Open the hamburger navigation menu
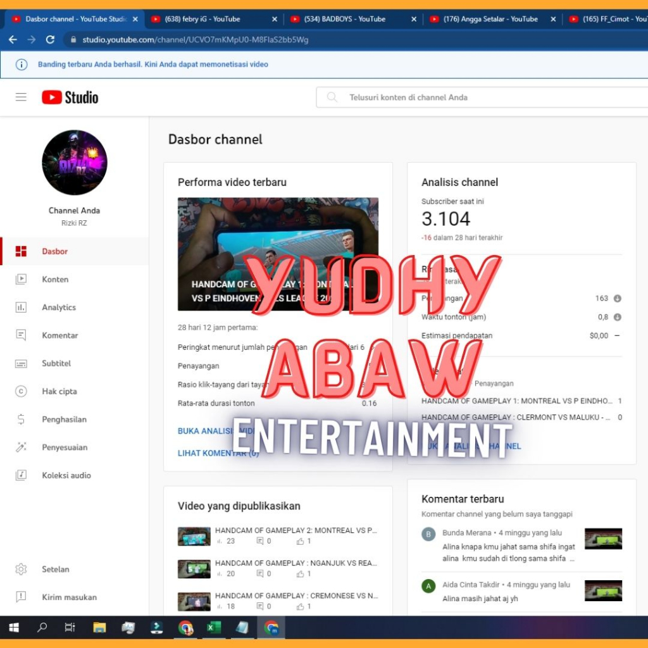The width and height of the screenshot is (648, 648). click(21, 97)
